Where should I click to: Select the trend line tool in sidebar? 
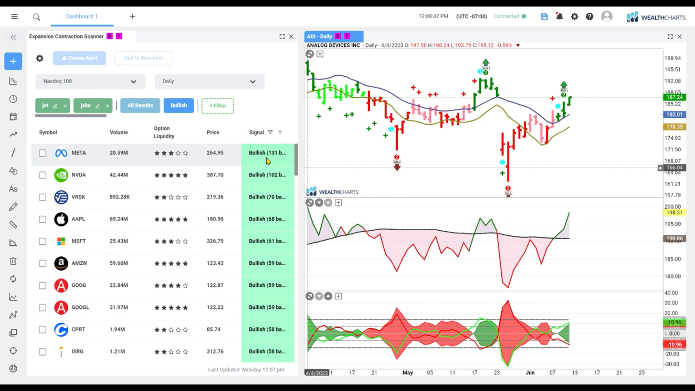click(x=13, y=135)
